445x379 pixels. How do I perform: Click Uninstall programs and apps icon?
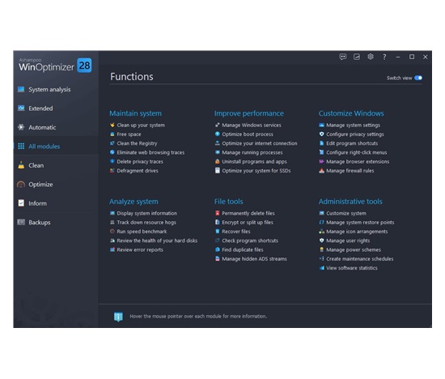click(x=218, y=161)
